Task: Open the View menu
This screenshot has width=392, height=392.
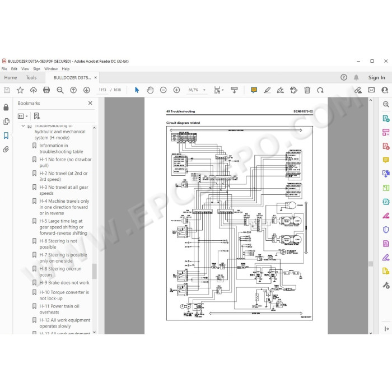Action: [25, 69]
